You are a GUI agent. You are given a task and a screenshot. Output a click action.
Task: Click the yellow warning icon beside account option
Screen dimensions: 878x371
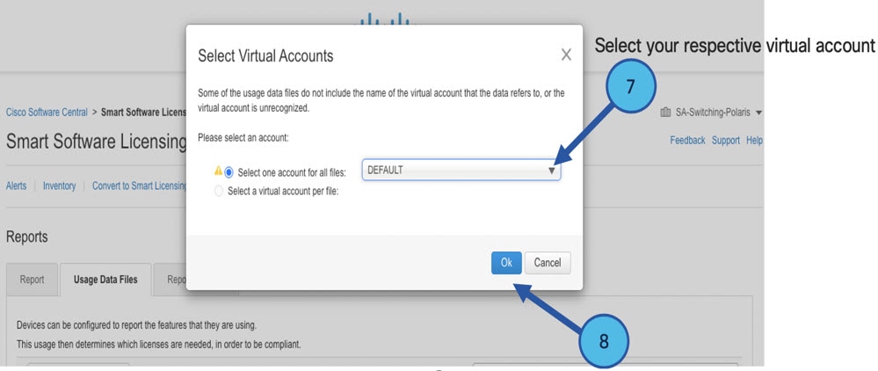[x=219, y=171]
